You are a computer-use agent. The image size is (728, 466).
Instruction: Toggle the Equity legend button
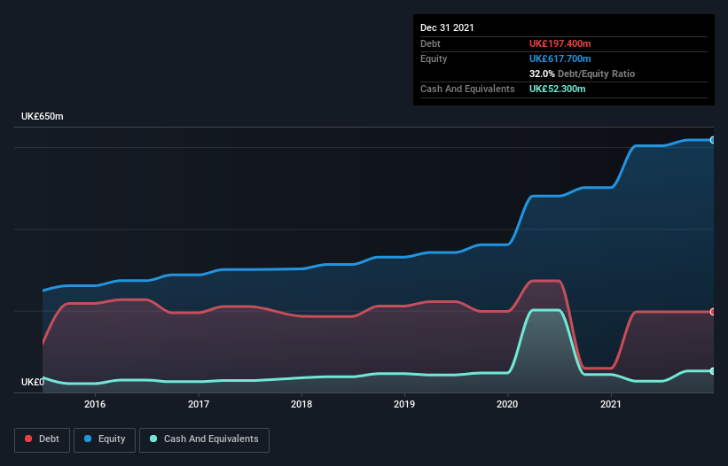click(x=105, y=439)
